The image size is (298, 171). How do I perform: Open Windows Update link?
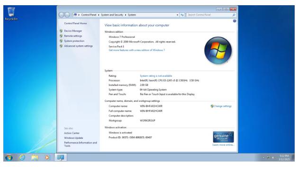(73, 138)
